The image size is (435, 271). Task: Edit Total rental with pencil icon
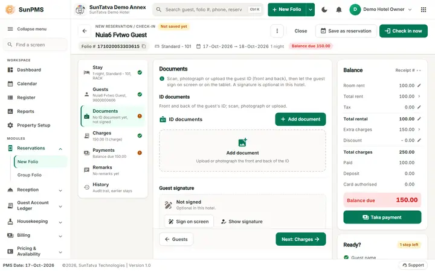click(x=419, y=119)
